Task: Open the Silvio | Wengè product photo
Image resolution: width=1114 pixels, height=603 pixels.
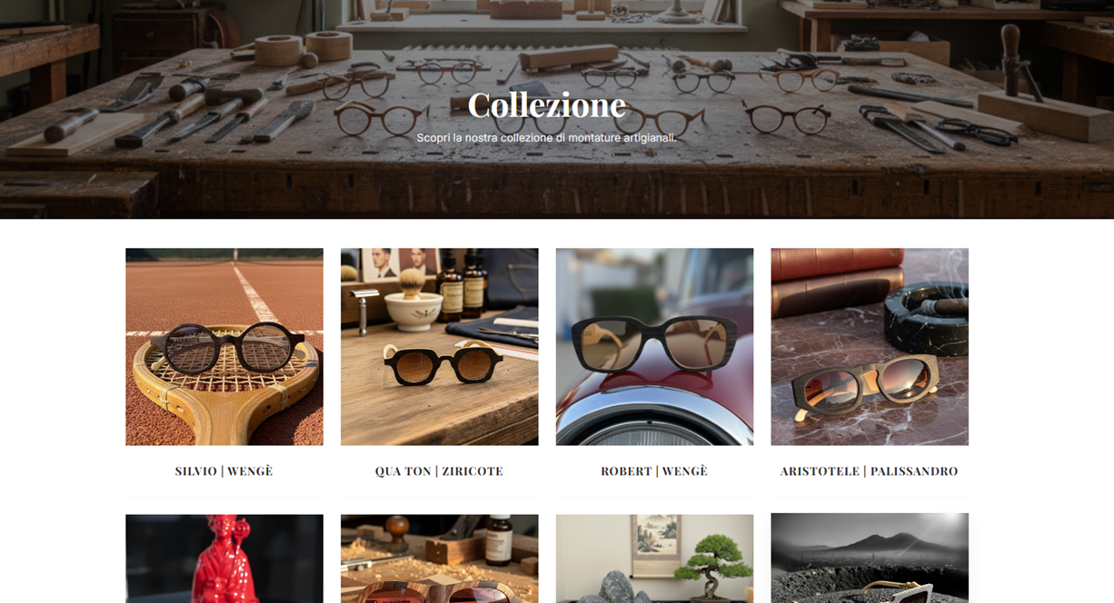Action: pyautogui.click(x=224, y=347)
